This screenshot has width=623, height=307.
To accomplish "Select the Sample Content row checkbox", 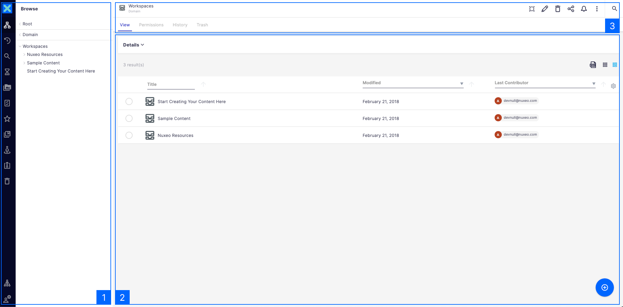I will pos(129,118).
